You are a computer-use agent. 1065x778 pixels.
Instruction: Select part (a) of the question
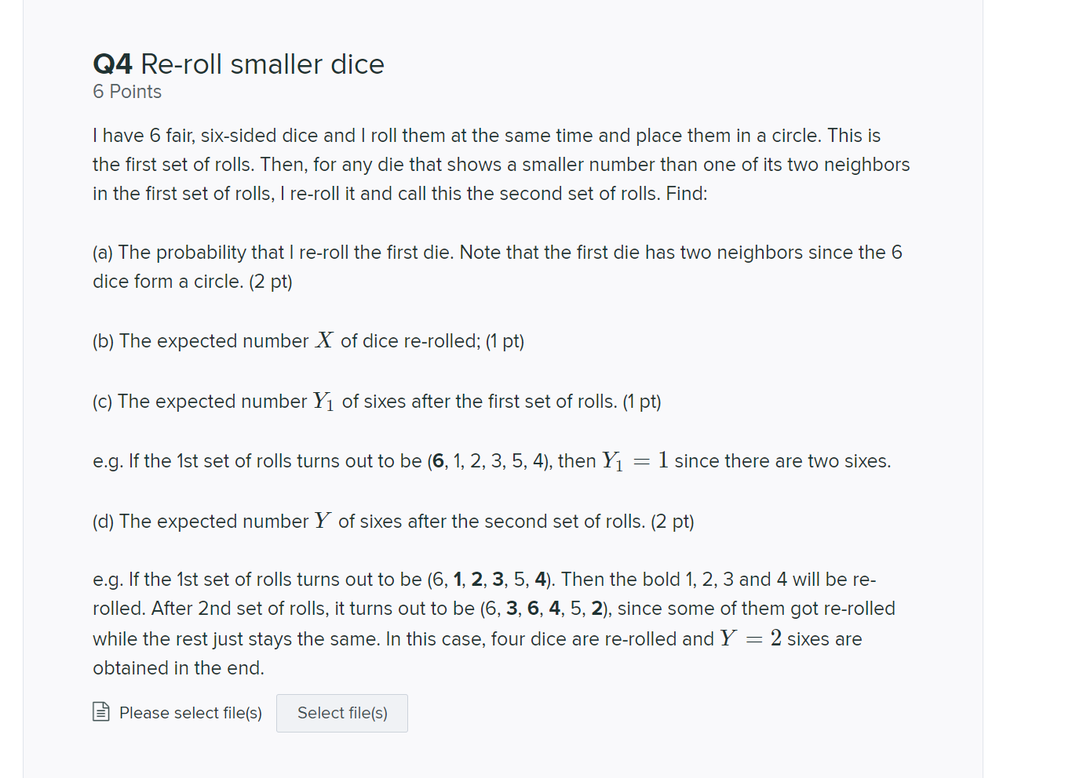(x=497, y=267)
